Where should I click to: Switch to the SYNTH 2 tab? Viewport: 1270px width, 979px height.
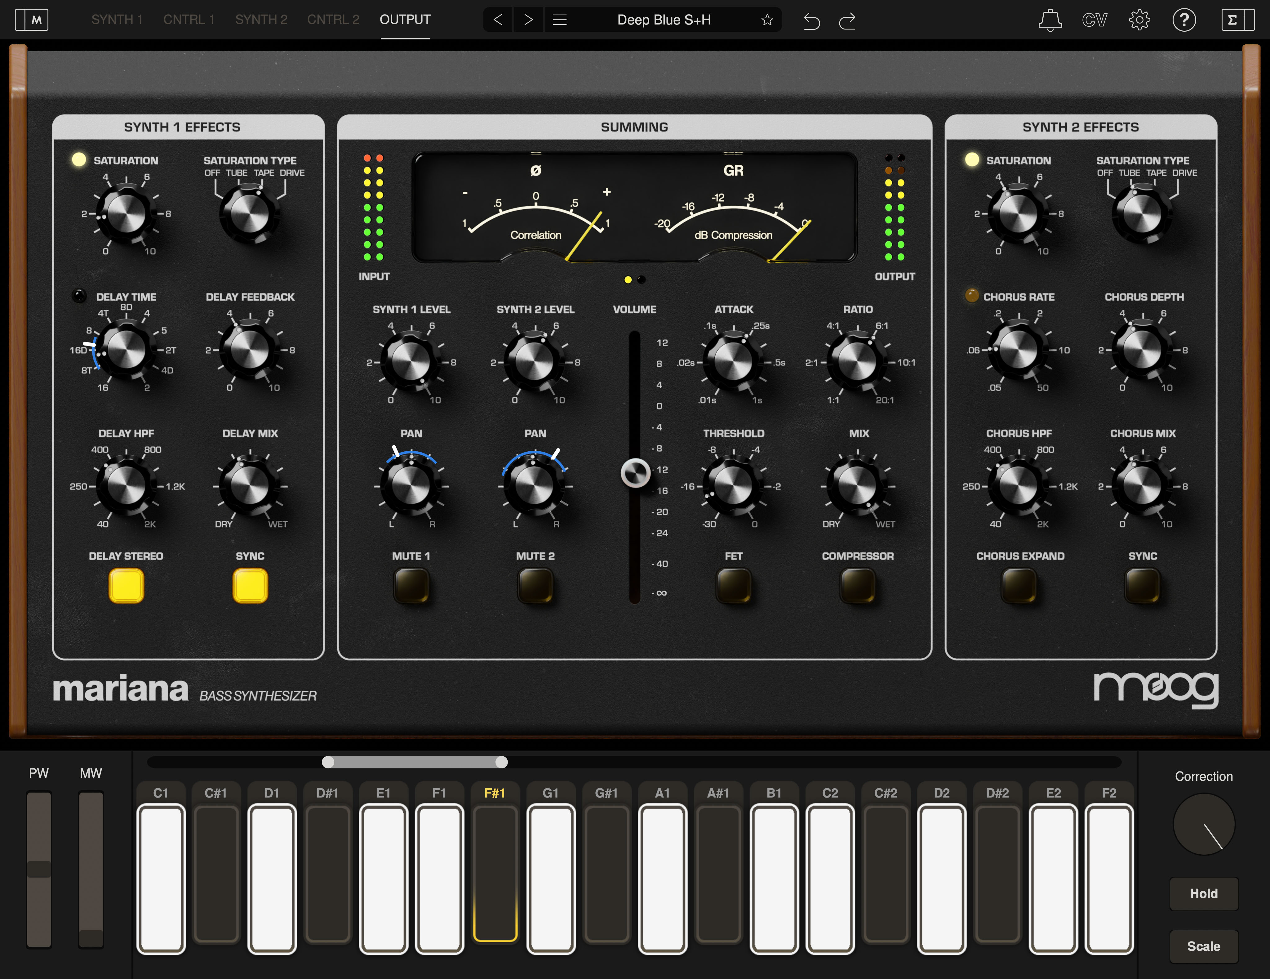point(261,19)
